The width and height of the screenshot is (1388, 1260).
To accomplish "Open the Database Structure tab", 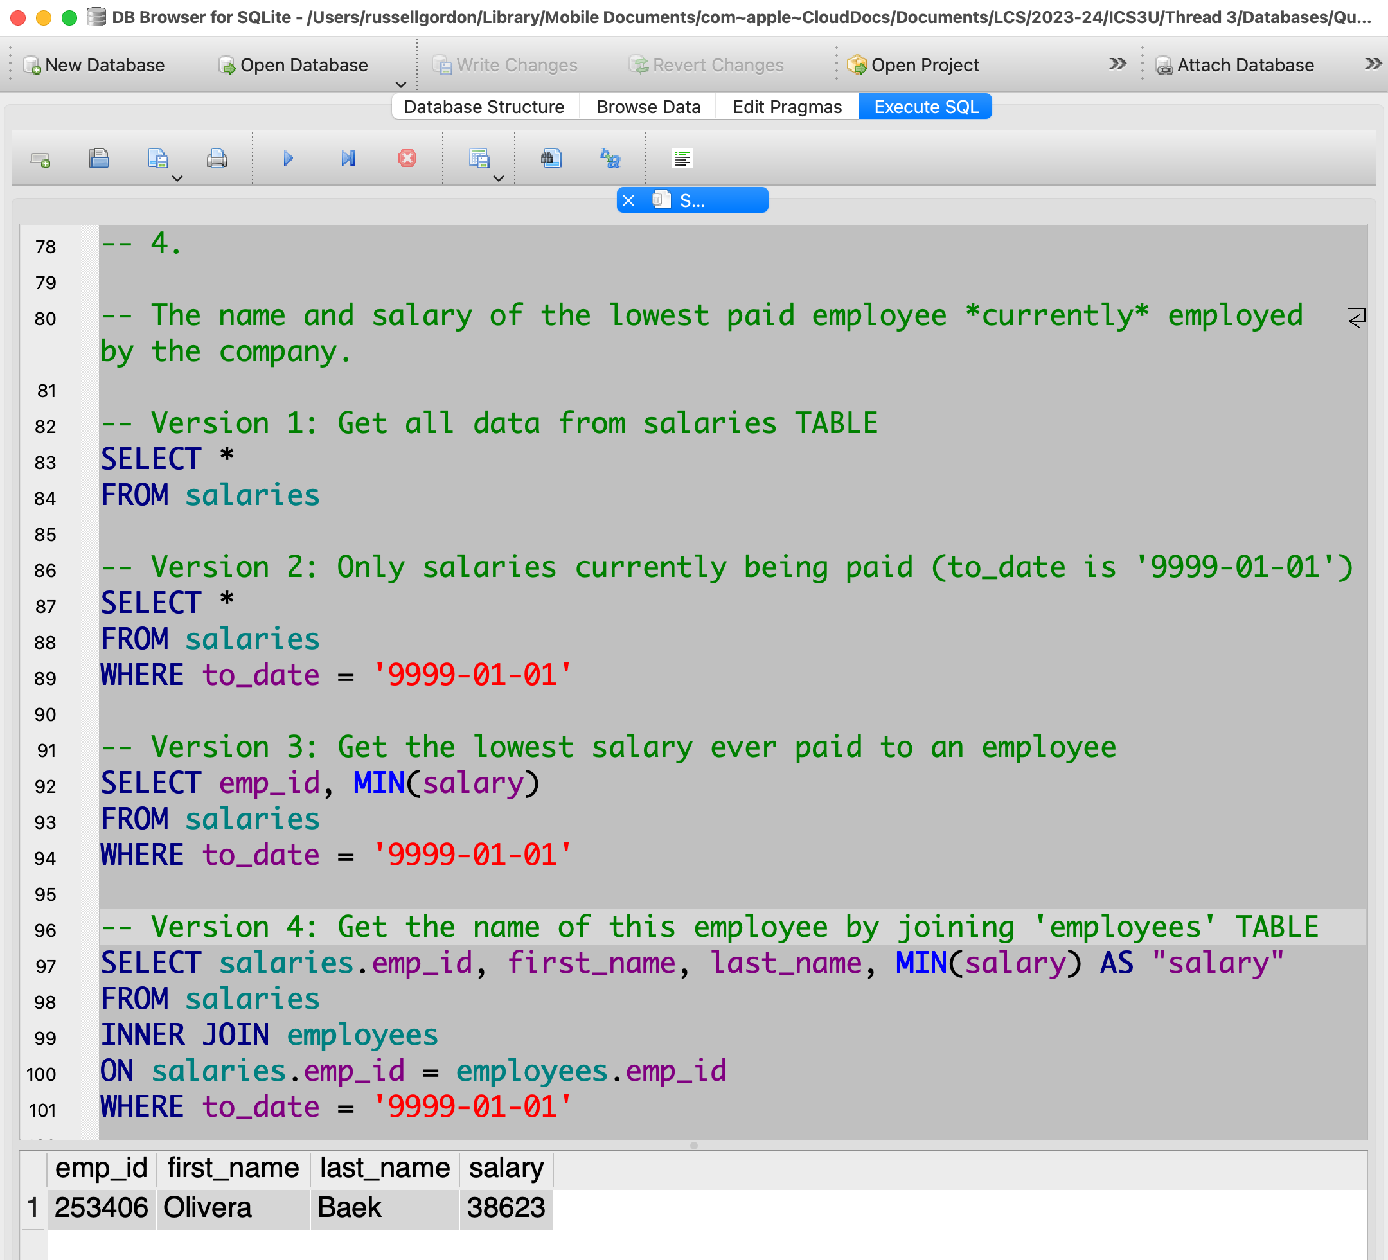I will [x=484, y=107].
